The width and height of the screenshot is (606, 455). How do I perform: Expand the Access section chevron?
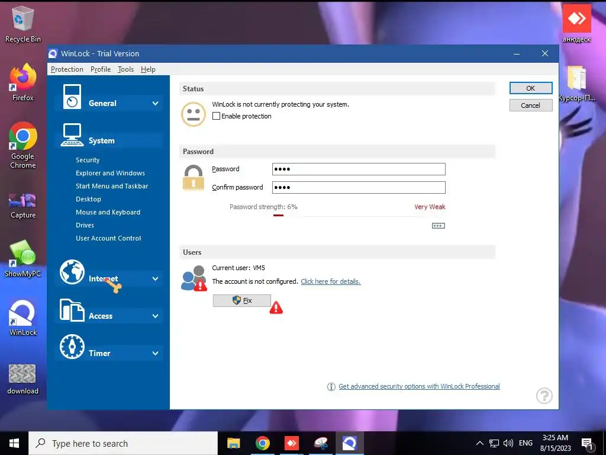coord(156,316)
